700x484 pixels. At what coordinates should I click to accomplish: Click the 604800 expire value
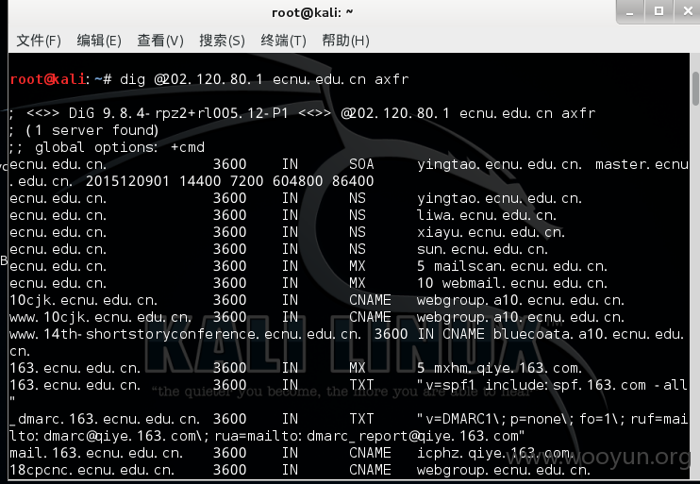tap(297, 181)
